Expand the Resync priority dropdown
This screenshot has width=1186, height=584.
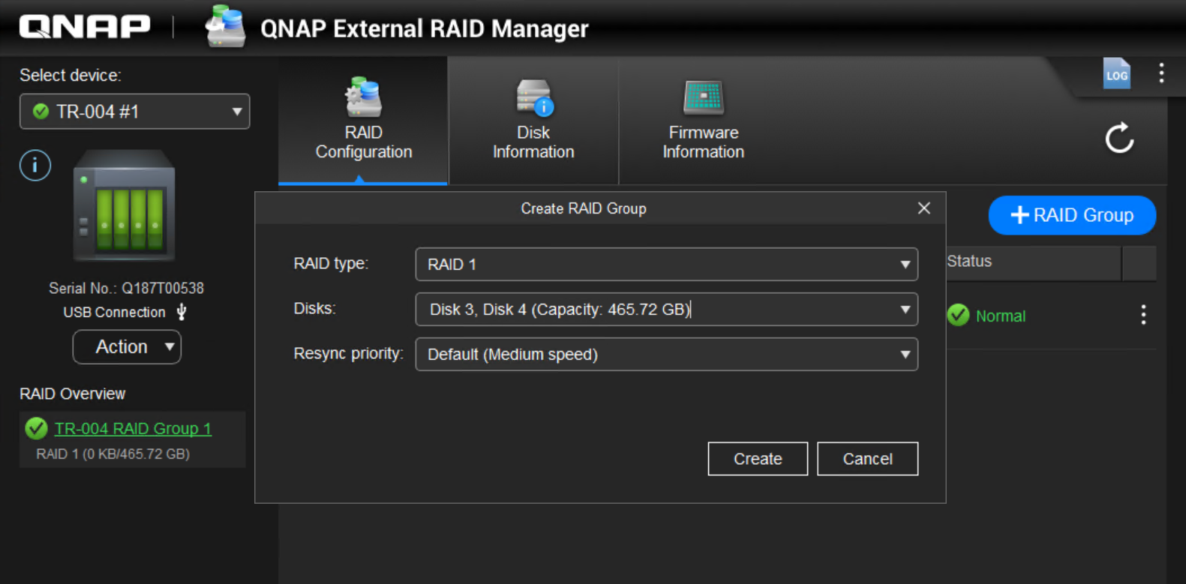(666, 355)
